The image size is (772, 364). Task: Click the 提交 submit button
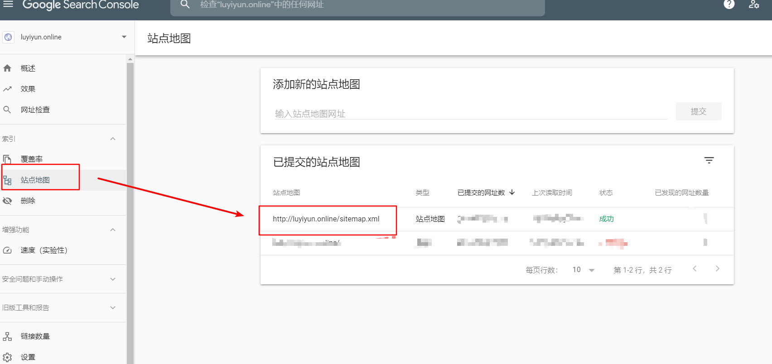pos(699,111)
